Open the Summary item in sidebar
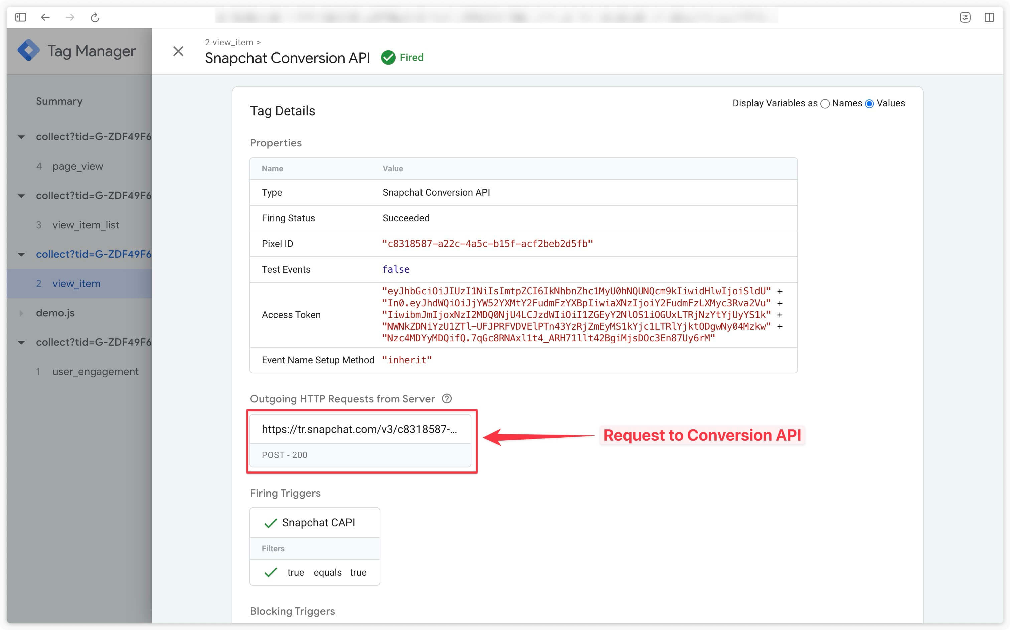This screenshot has height=630, width=1010. (59, 101)
